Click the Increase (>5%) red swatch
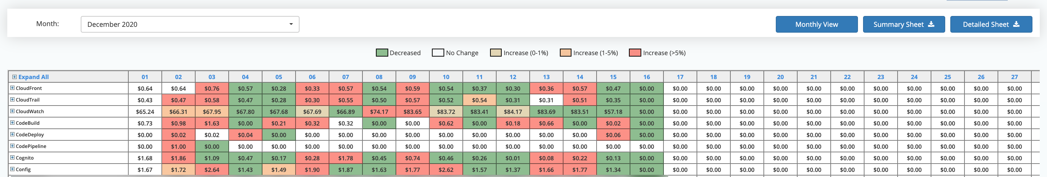This screenshot has width=1047, height=177. click(x=634, y=53)
